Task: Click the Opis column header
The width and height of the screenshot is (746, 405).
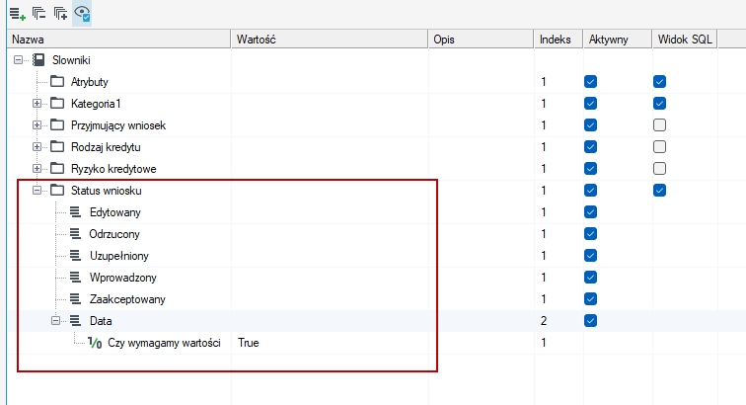Action: [481, 40]
